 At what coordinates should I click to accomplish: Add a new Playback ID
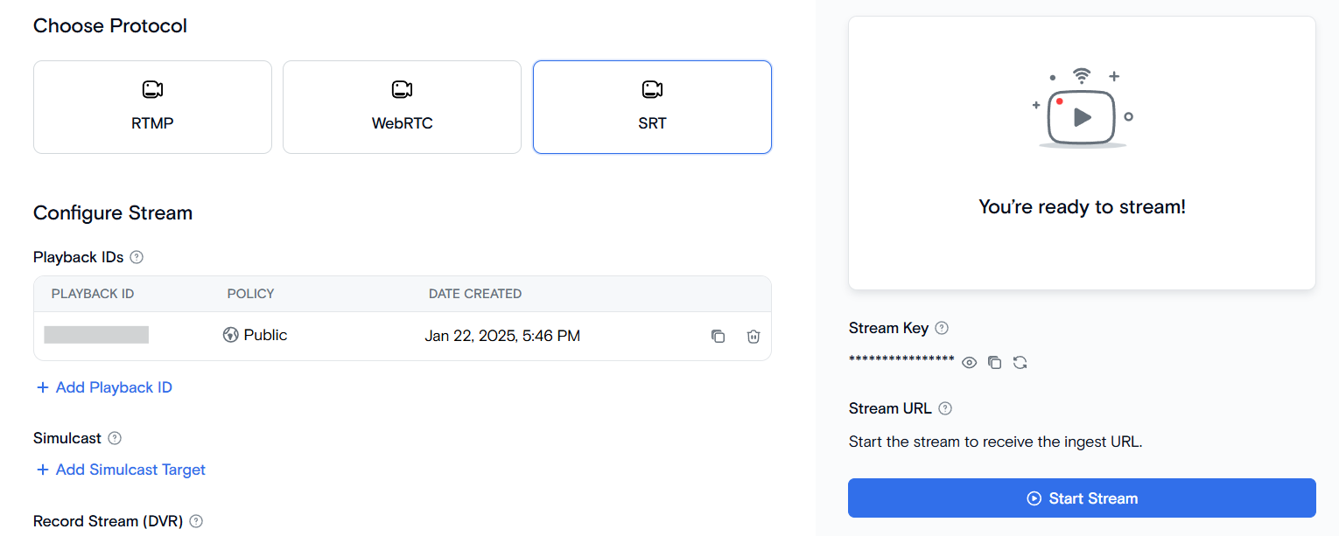point(104,387)
